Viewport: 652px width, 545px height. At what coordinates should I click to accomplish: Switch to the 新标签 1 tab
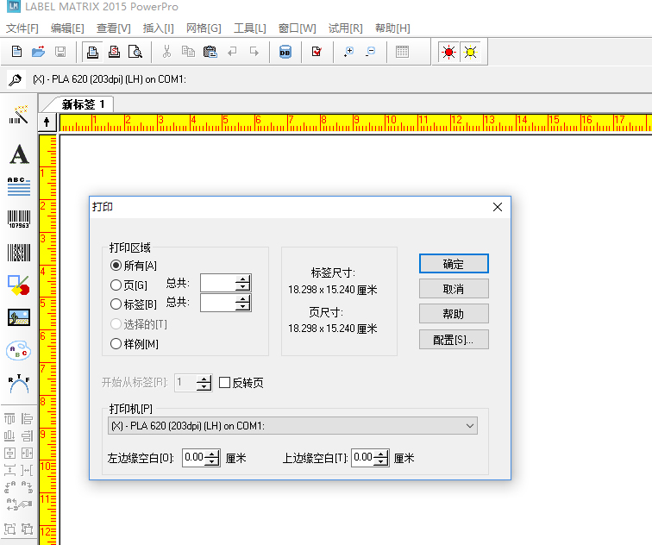[x=83, y=104]
